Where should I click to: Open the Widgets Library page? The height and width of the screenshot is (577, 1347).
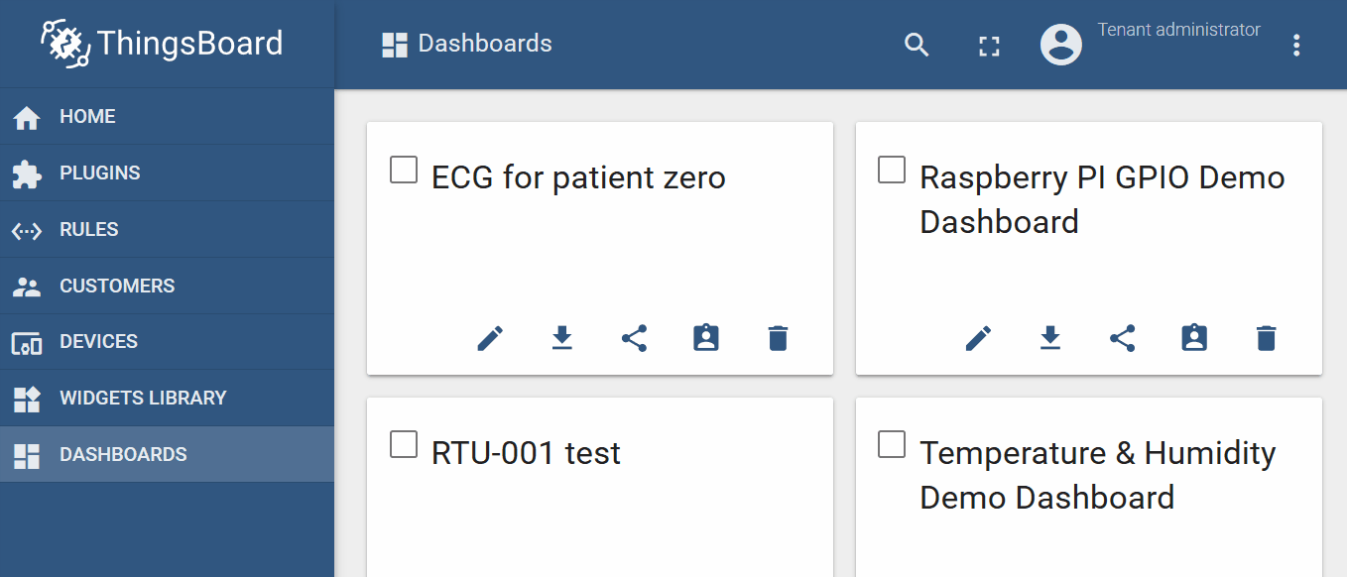[x=143, y=398]
